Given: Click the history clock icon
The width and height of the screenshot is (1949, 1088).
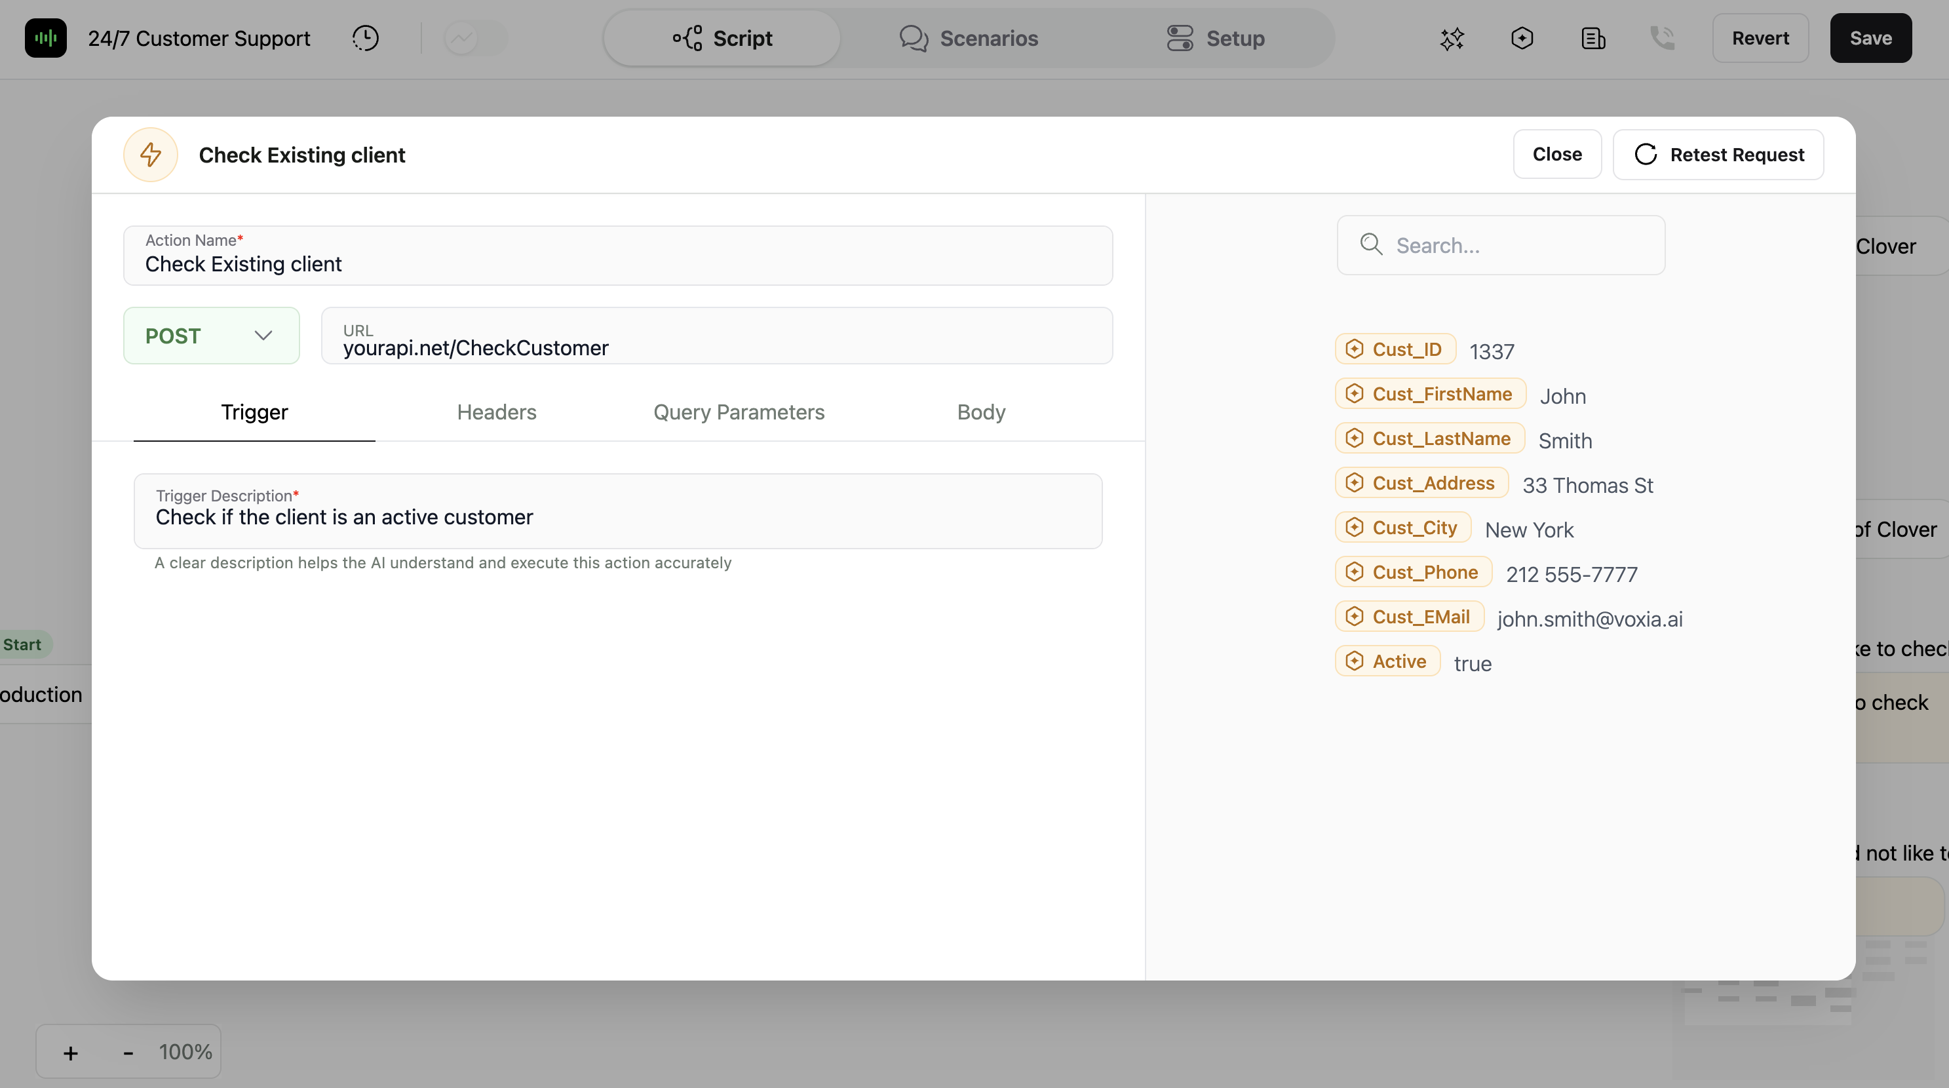Looking at the screenshot, I should [366, 38].
